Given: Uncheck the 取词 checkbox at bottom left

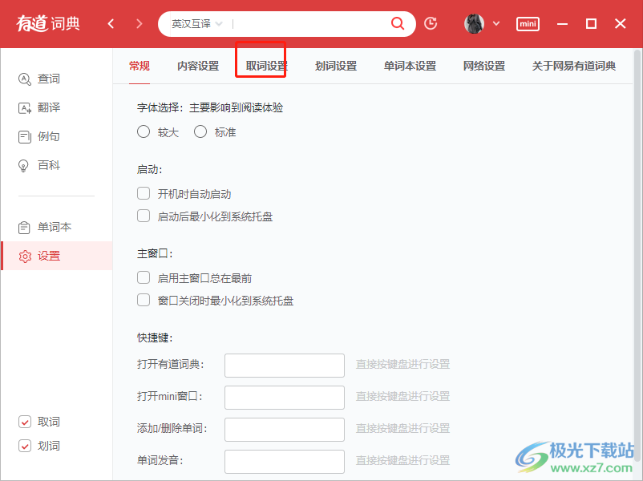Looking at the screenshot, I should pyautogui.click(x=24, y=422).
